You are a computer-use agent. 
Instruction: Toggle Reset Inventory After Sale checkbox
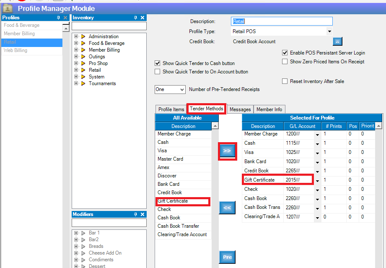pyautogui.click(x=285, y=81)
